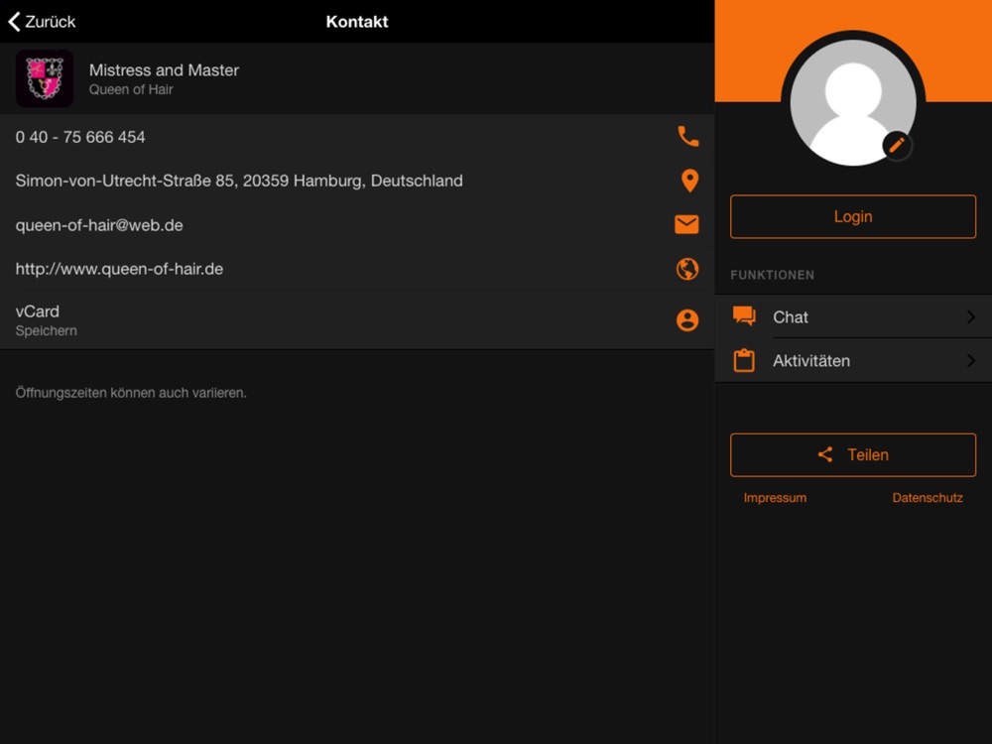992x744 pixels.
Task: Click the default profile avatar
Action: pyautogui.click(x=853, y=102)
